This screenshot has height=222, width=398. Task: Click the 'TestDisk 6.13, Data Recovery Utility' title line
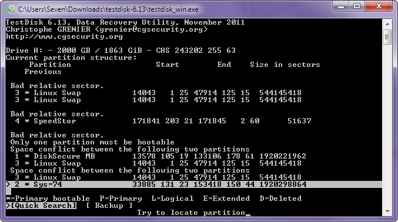tap(125, 22)
